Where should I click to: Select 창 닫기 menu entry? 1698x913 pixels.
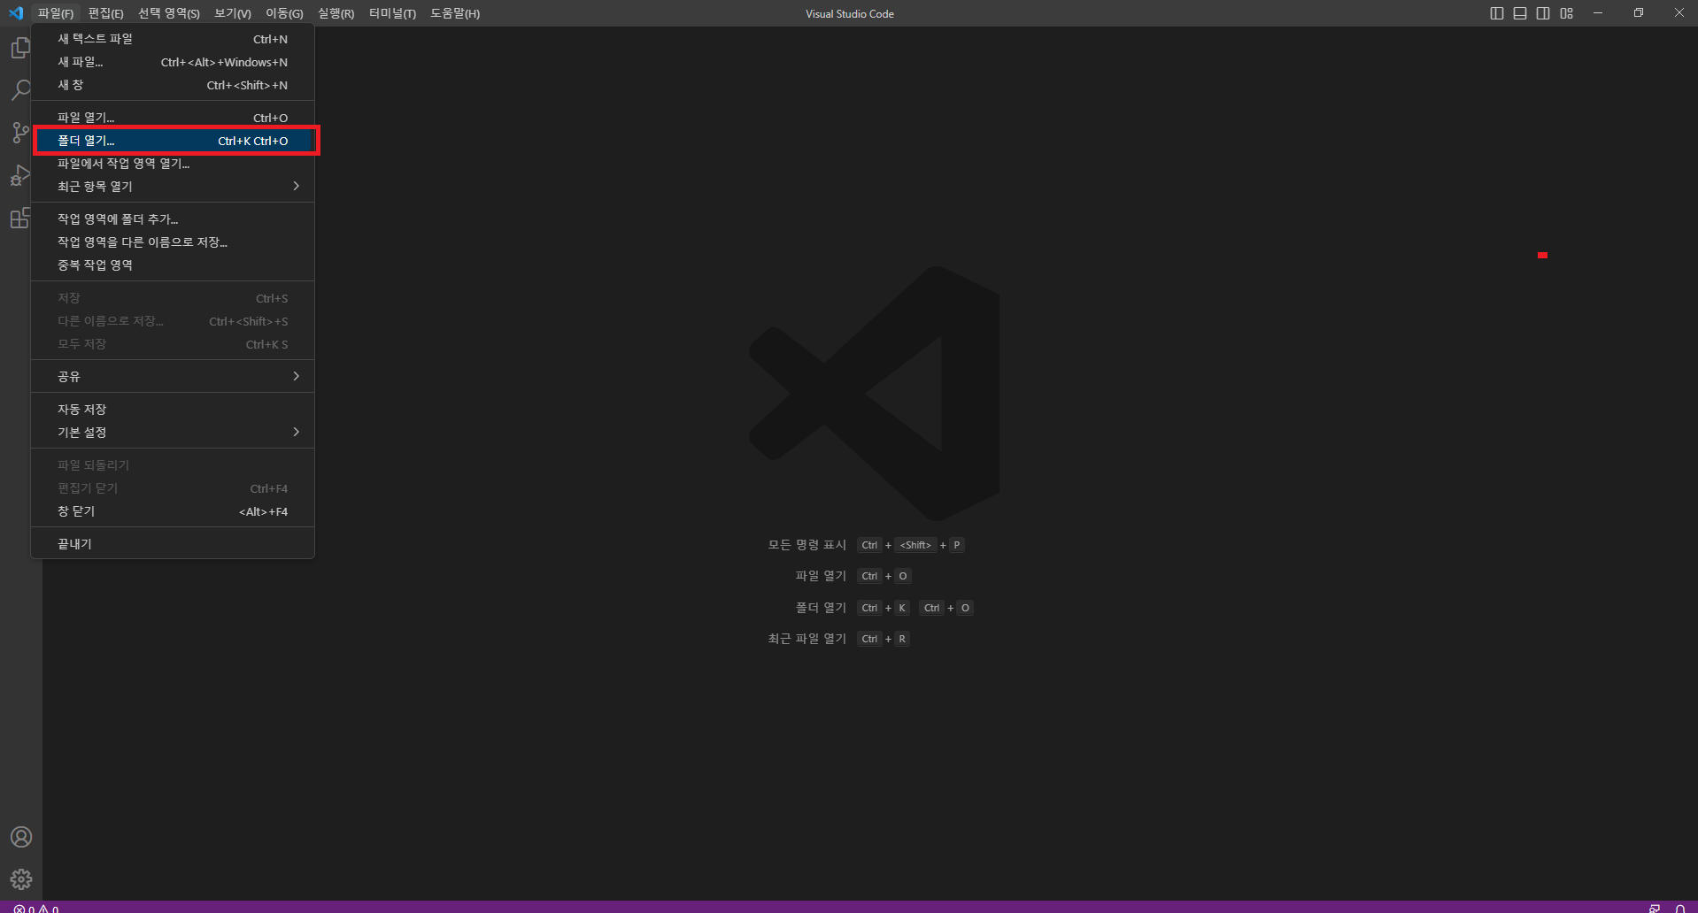[173, 511]
